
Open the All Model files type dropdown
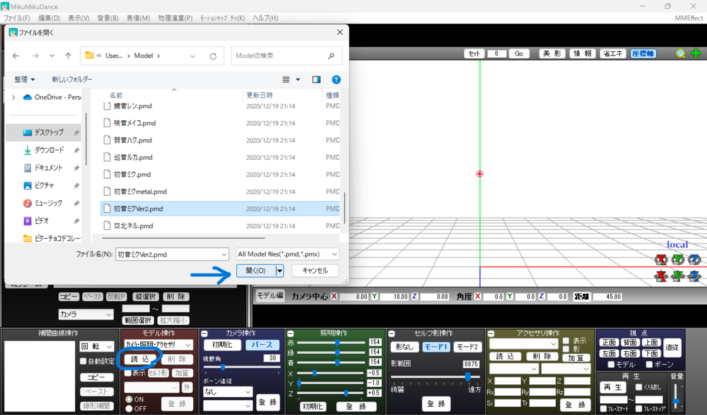(287, 254)
